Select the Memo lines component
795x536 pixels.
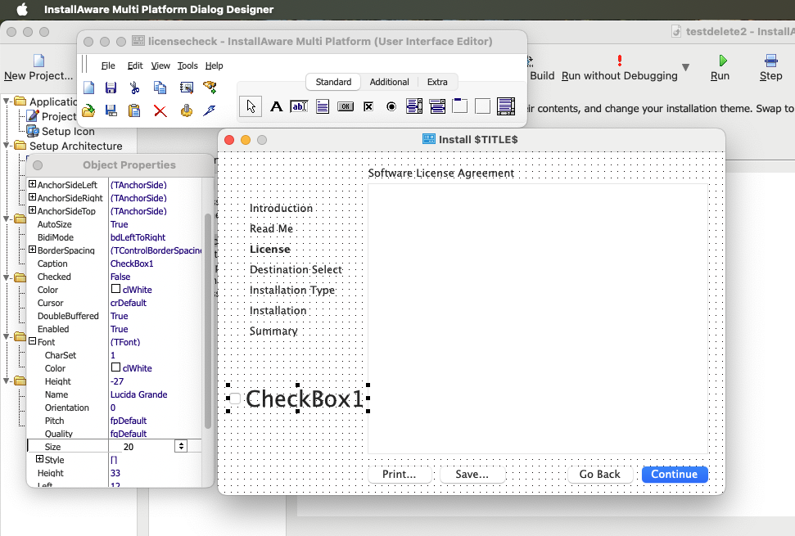coord(323,106)
